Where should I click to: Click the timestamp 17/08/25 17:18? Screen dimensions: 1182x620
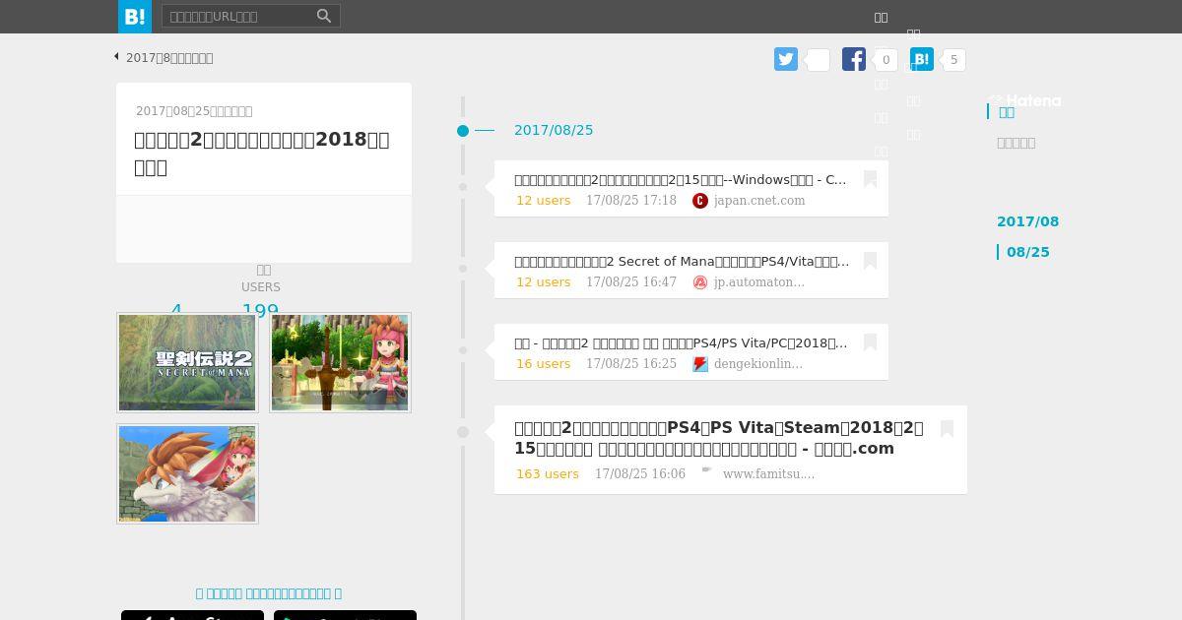(x=631, y=201)
